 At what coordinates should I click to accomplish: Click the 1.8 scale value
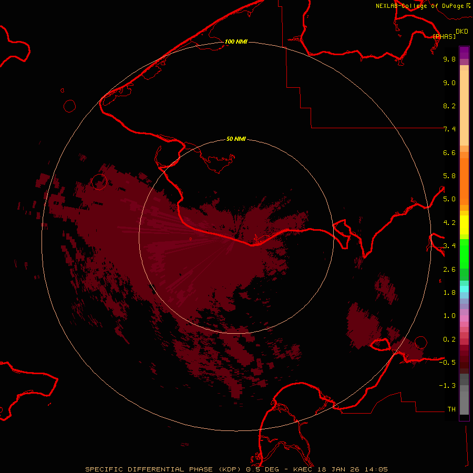pos(449,293)
